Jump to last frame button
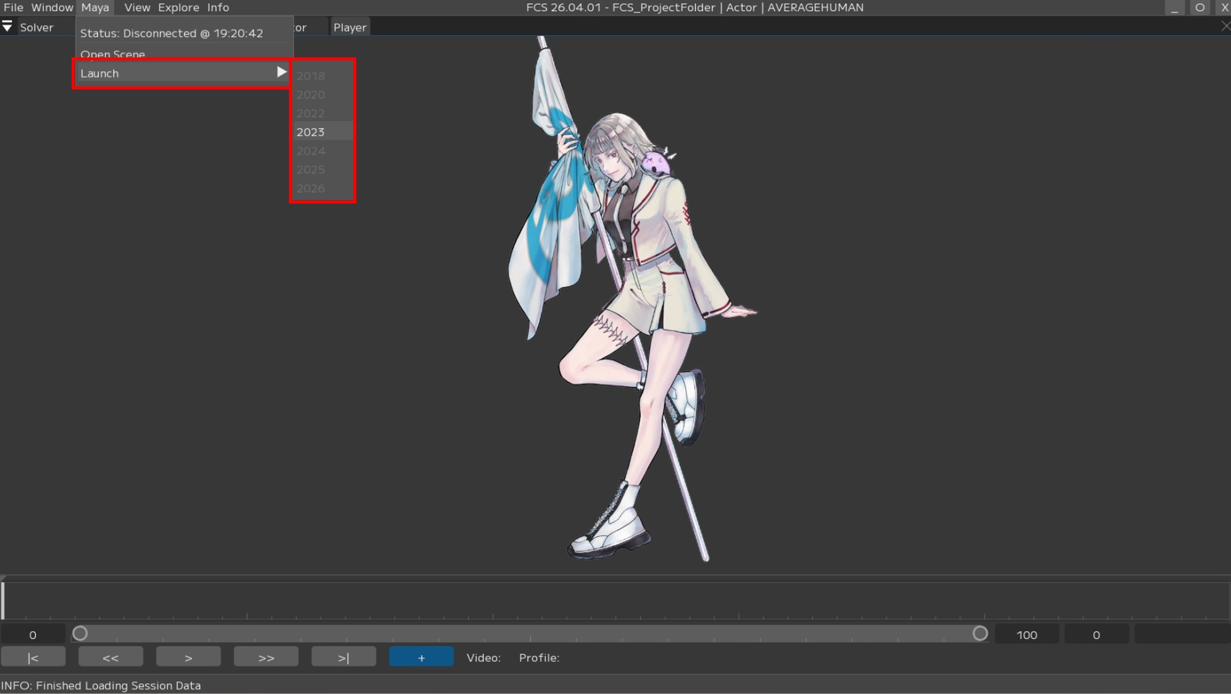Screen dimensions: 1231x694 click(344, 658)
